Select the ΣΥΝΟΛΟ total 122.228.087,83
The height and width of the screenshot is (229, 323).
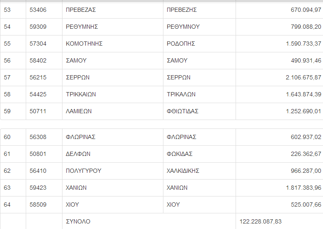point(261,221)
